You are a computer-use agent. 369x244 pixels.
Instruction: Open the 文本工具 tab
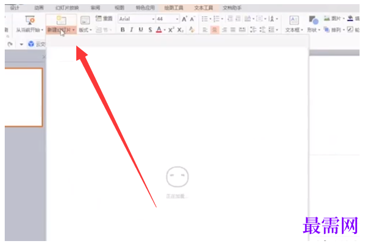(x=203, y=8)
